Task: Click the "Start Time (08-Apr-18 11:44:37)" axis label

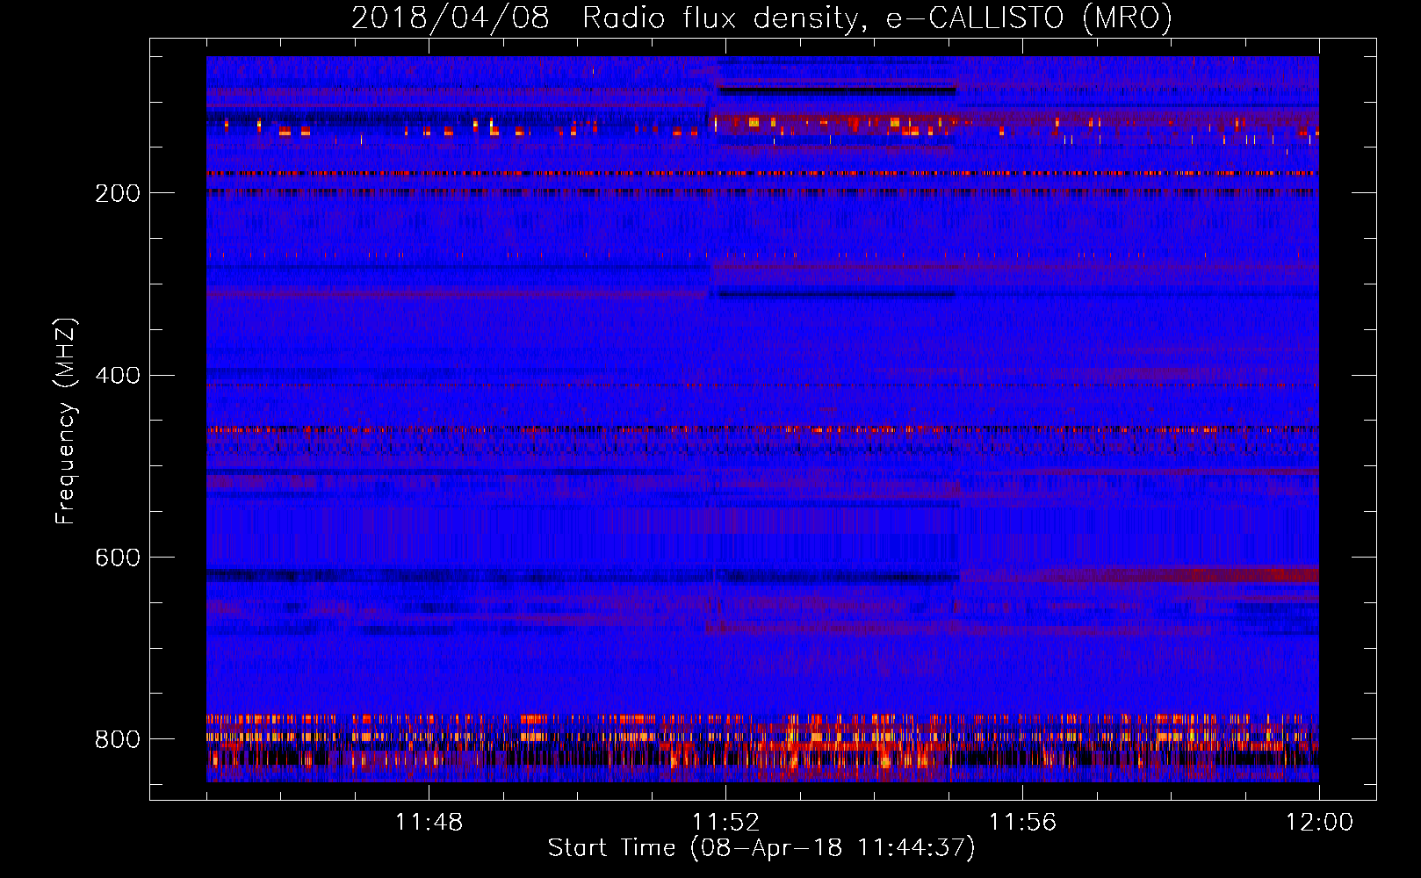Action: click(761, 847)
